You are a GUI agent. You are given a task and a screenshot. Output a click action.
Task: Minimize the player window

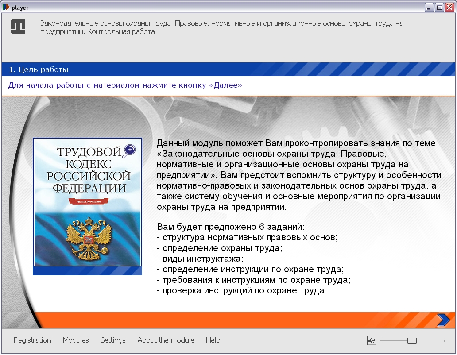coord(429,7)
